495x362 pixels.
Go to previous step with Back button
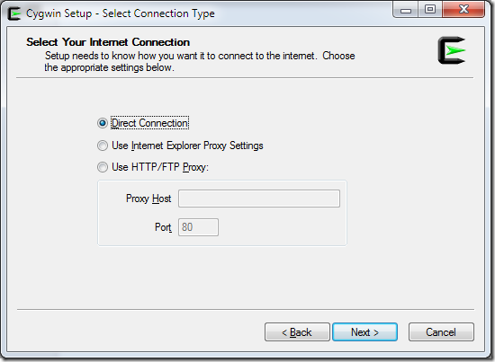(x=297, y=332)
